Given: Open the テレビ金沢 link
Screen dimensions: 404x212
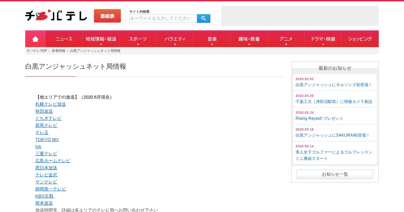Looking at the screenshot, I should (x=46, y=175).
